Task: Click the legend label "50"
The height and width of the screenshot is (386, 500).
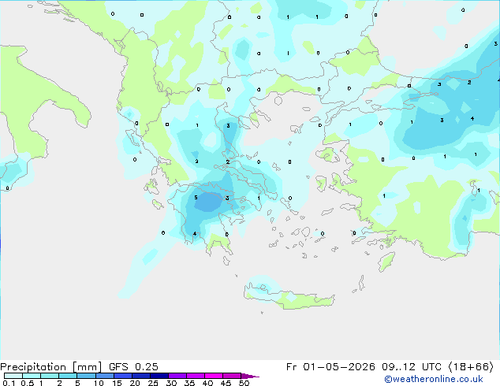Action: [244, 383]
